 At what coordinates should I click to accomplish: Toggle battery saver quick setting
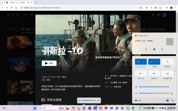(154, 74)
